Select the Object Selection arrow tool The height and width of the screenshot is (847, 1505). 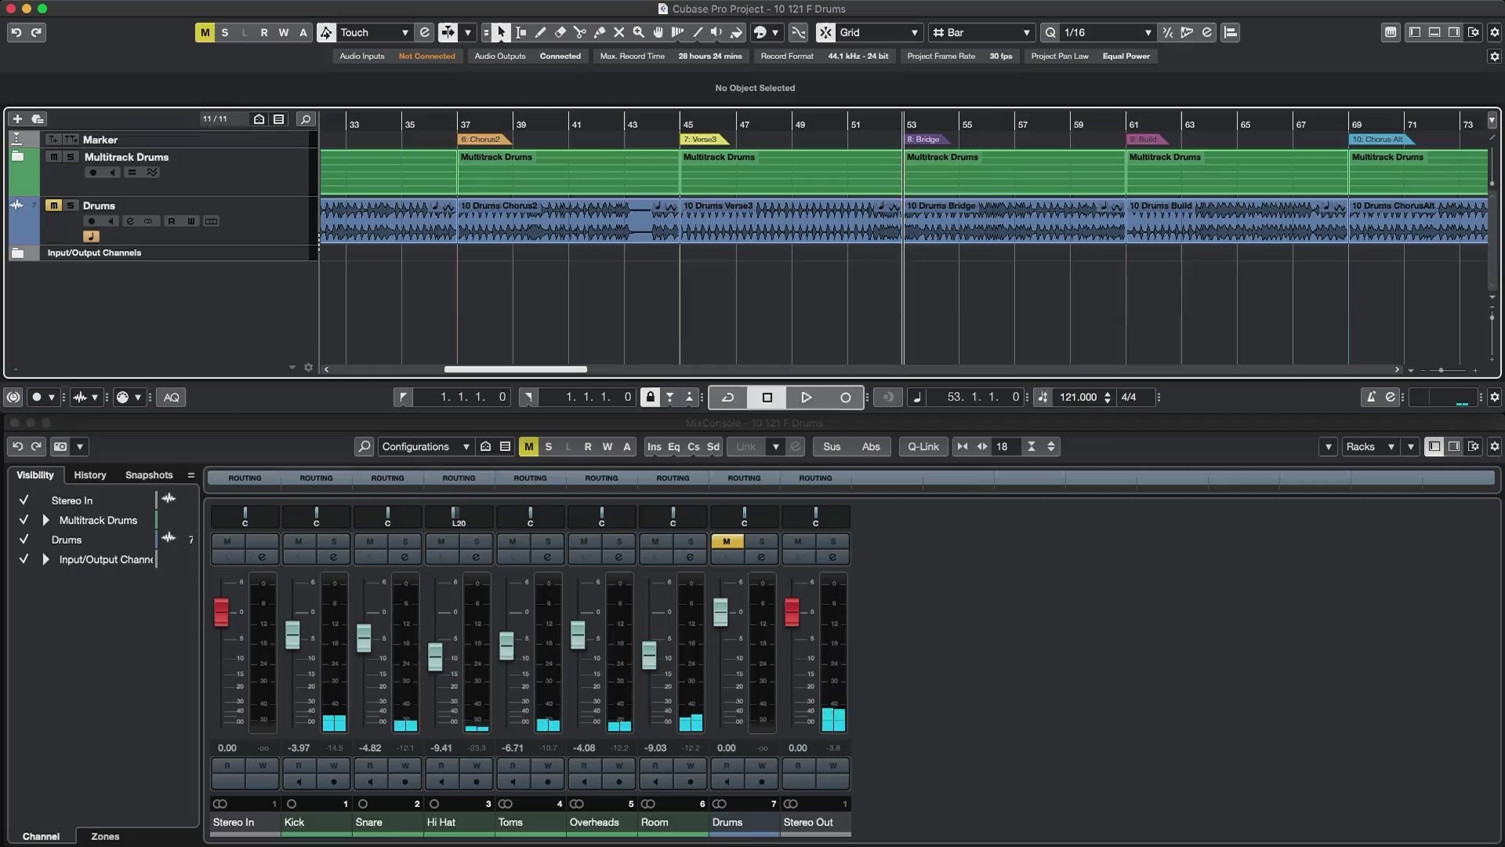point(501,32)
